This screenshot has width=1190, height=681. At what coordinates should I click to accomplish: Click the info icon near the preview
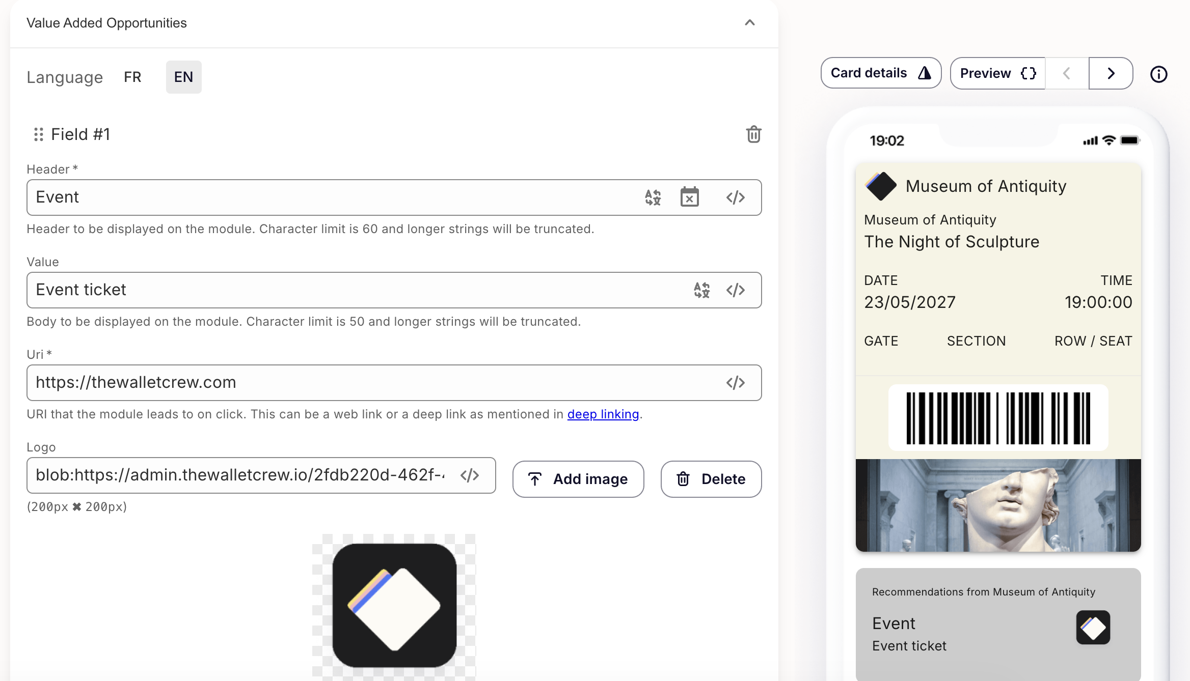coord(1159,74)
